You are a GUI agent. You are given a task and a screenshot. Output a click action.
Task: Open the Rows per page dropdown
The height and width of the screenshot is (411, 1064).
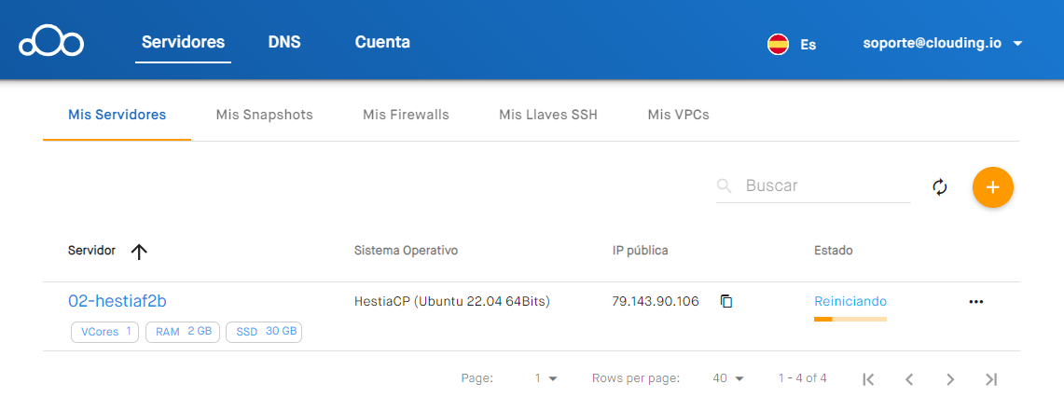[729, 378]
